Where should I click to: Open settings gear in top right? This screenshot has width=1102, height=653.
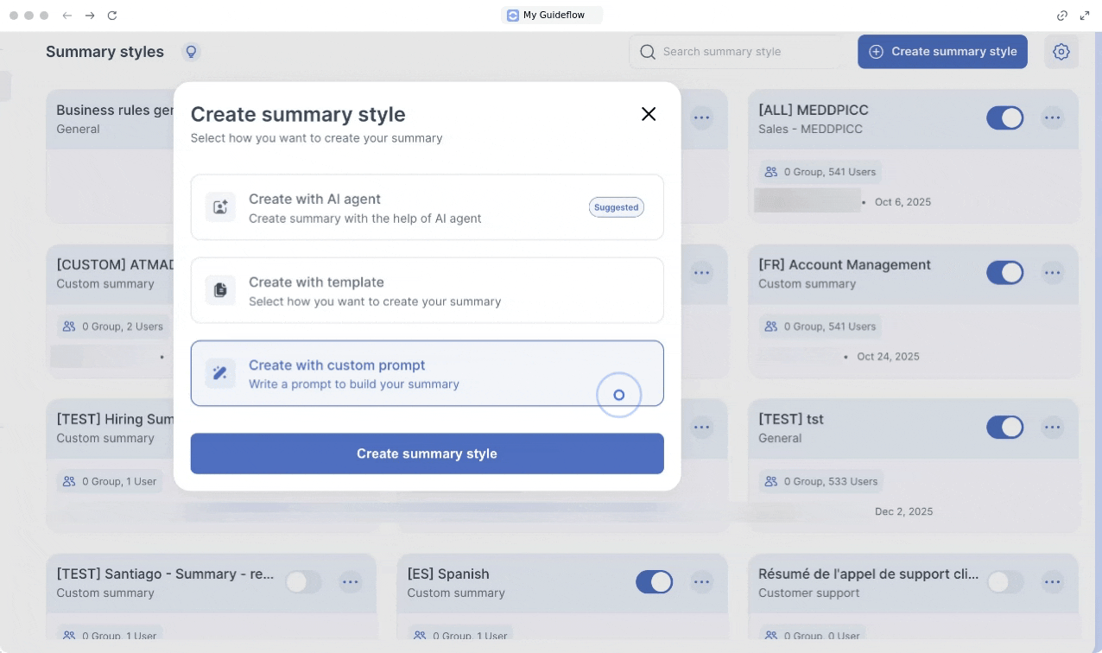pyautogui.click(x=1061, y=52)
